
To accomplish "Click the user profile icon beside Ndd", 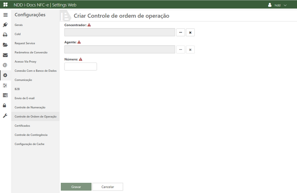I will 270,5.
